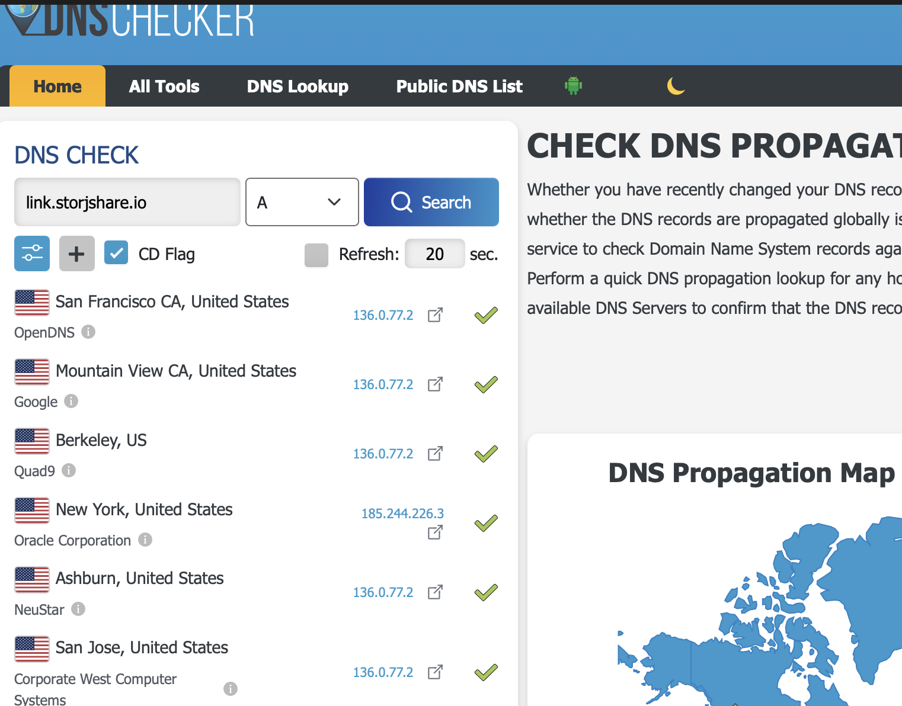Open the DNS Lookup menu item
Screen dimensions: 902x706
(x=298, y=86)
